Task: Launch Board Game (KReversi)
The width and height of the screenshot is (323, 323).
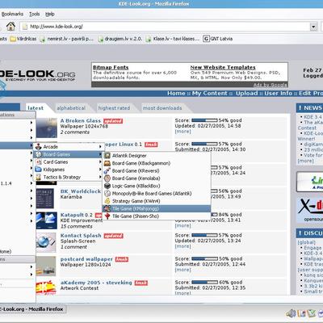Action: tap(157, 170)
